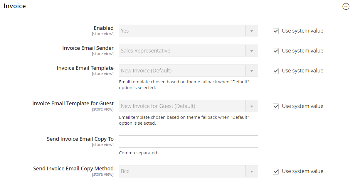This screenshot has width=353, height=183.
Task: Open the Sales Representative sender dropdown
Action: pos(182,51)
